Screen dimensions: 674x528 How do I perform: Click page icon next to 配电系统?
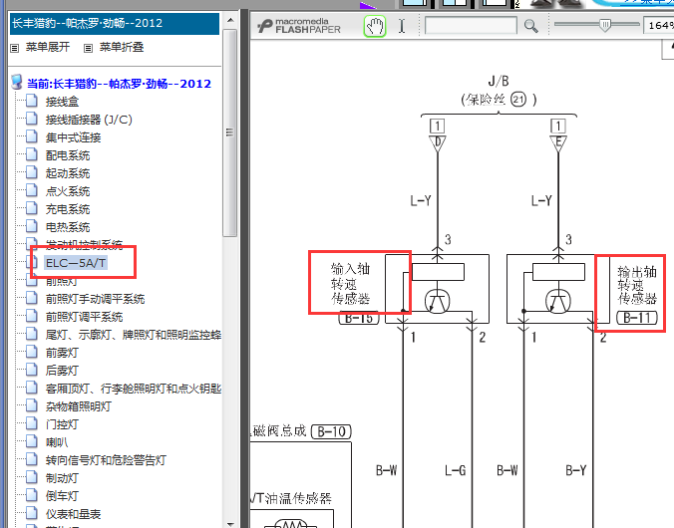31,154
